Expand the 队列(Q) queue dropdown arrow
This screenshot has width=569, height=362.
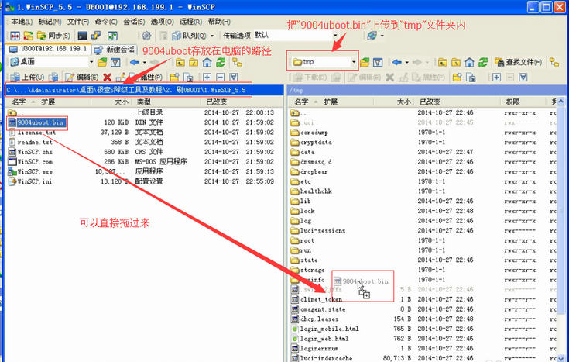coord(212,36)
